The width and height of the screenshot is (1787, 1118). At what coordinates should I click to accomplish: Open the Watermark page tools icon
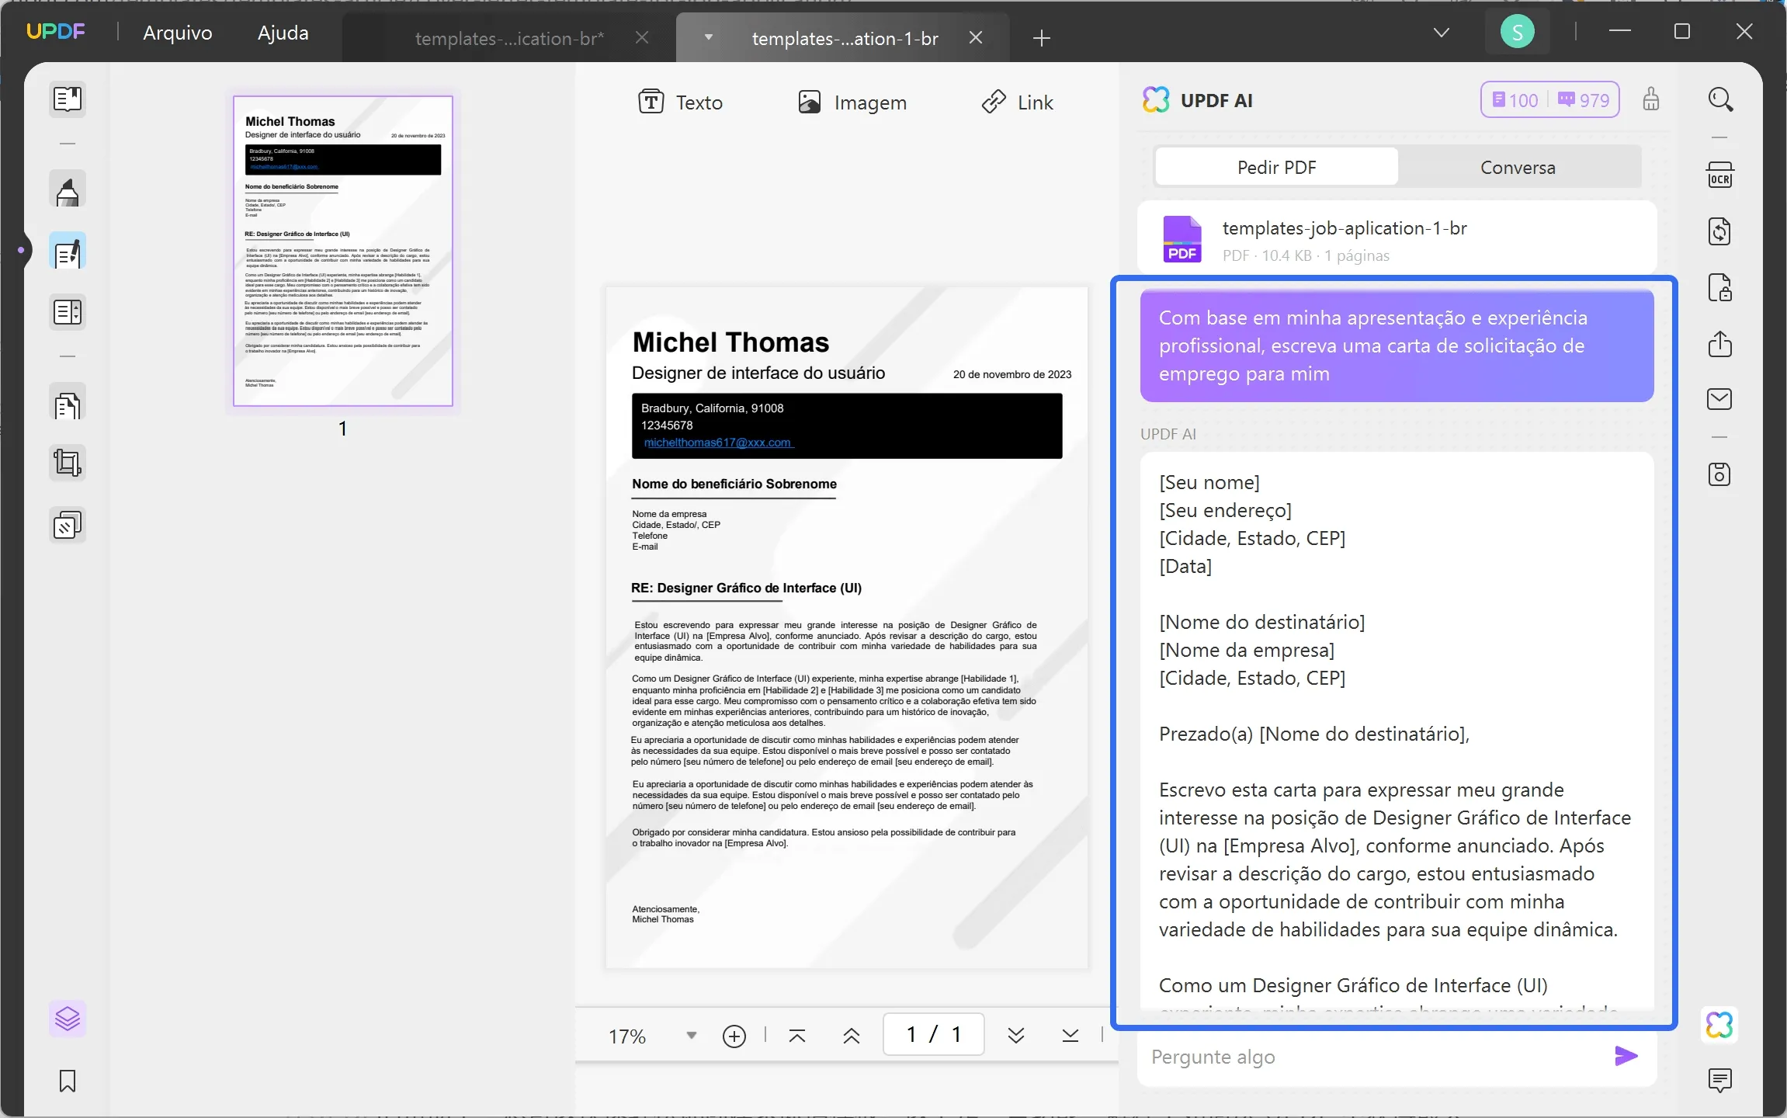pyautogui.click(x=68, y=526)
